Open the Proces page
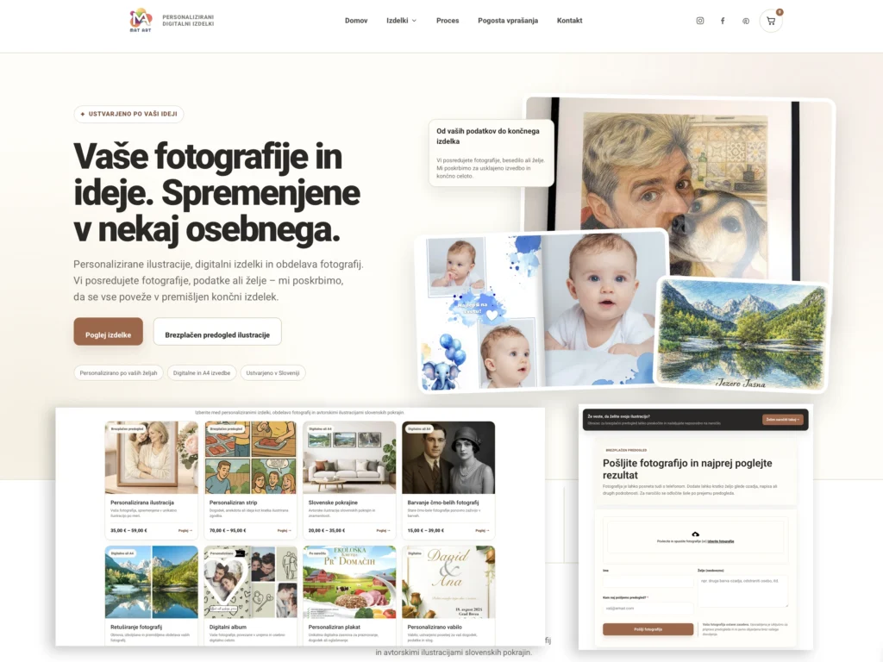The width and height of the screenshot is (883, 662). pos(448,21)
